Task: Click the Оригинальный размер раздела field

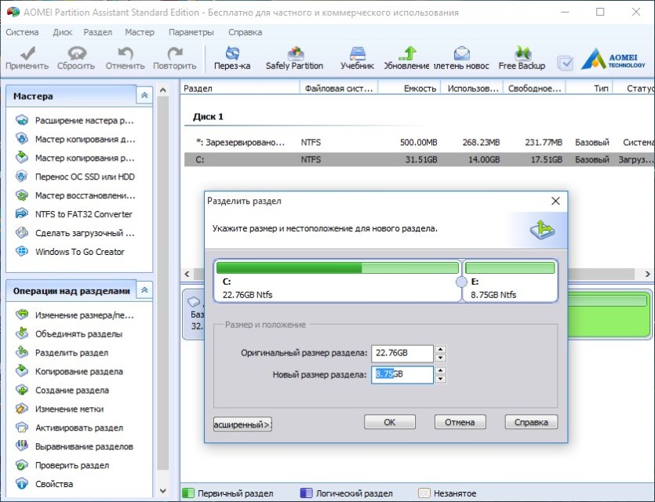Action: [x=402, y=353]
